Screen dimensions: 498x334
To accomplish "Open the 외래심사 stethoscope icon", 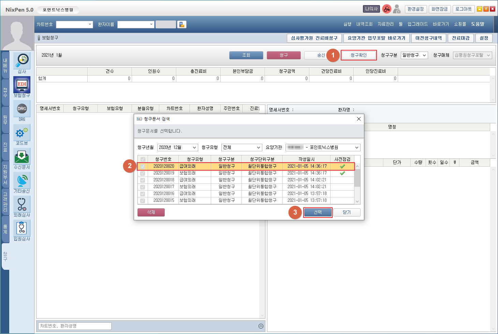I will coord(22,204).
